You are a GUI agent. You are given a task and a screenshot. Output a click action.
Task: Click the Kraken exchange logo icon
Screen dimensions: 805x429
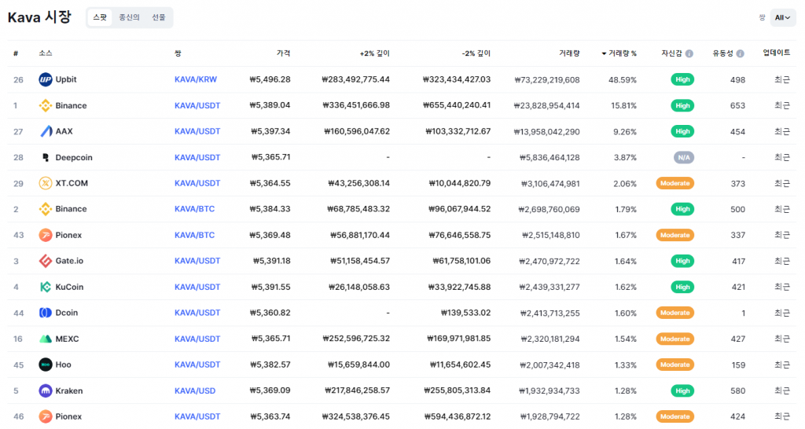coord(45,390)
